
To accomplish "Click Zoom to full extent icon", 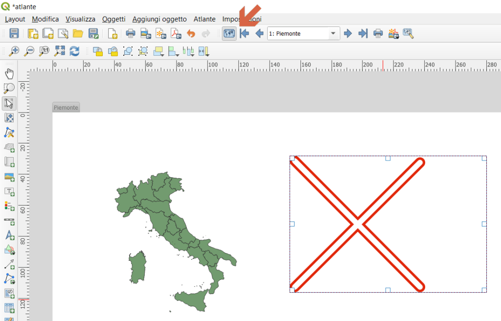I will pyautogui.click(x=60, y=51).
